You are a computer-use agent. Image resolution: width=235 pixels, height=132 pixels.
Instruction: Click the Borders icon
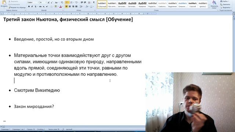pos(91,7)
